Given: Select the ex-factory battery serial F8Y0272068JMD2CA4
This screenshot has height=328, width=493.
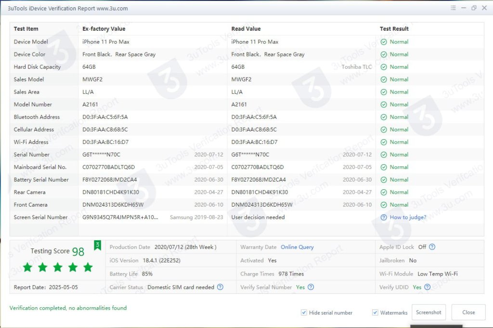Looking at the screenshot, I should (x=109, y=180).
